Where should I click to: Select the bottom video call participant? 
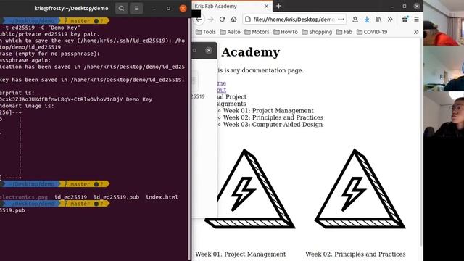point(444,115)
